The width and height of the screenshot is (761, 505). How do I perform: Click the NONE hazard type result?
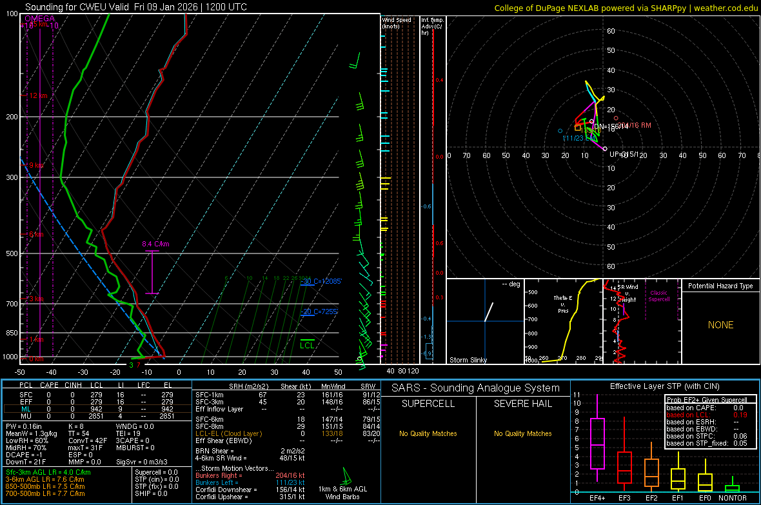720,325
